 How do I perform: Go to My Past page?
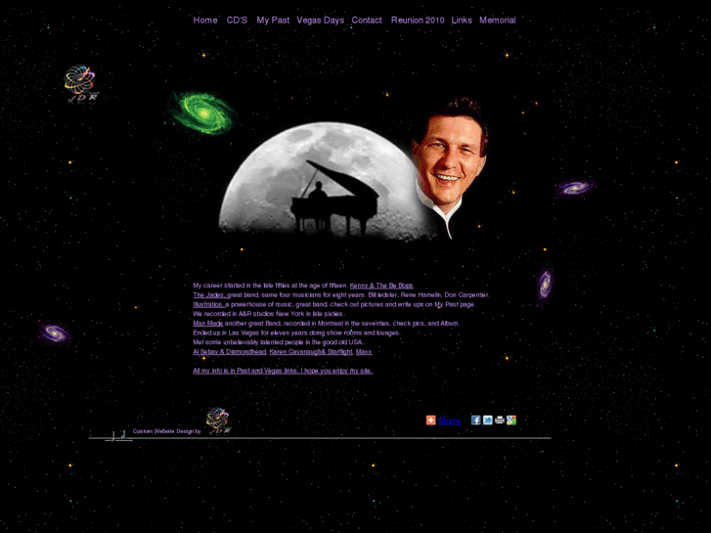(273, 20)
